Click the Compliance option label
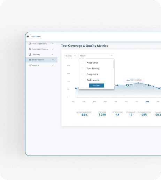Screen dimensions: 161x180 tap(92, 74)
